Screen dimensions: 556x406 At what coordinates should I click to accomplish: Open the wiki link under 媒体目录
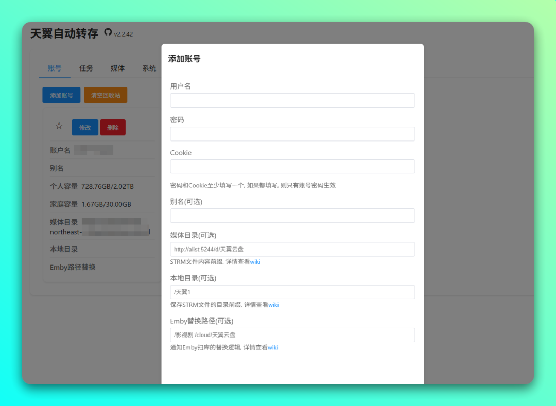pyautogui.click(x=255, y=262)
